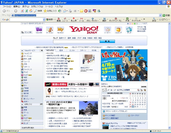Open dropdown arrow beside Back button
The height and width of the screenshot is (133, 171).
point(12,11)
